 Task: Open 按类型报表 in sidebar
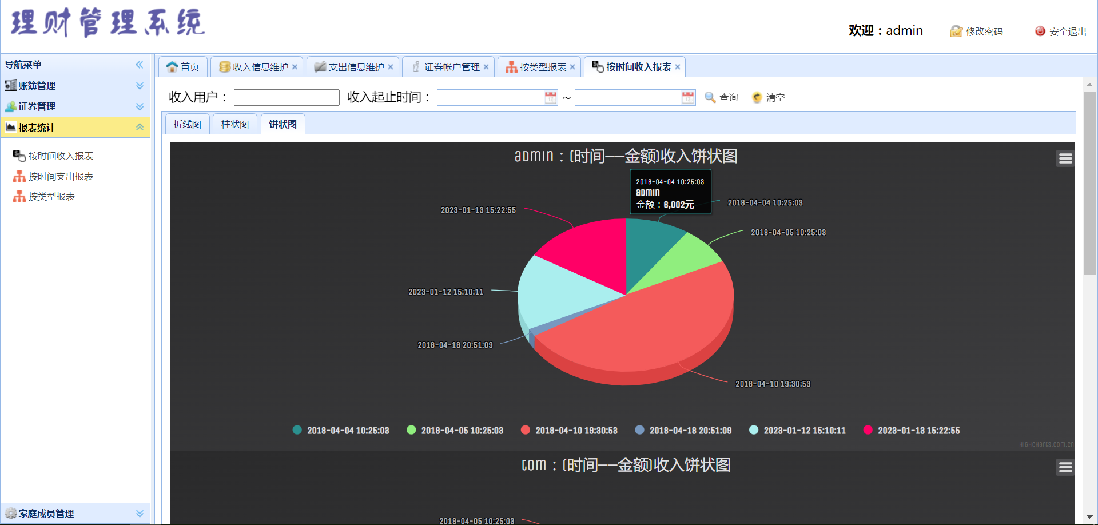point(44,196)
